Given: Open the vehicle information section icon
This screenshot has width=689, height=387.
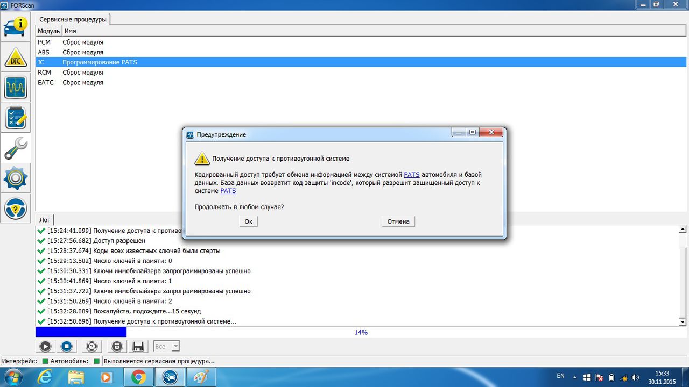Looking at the screenshot, I should pos(16,26).
